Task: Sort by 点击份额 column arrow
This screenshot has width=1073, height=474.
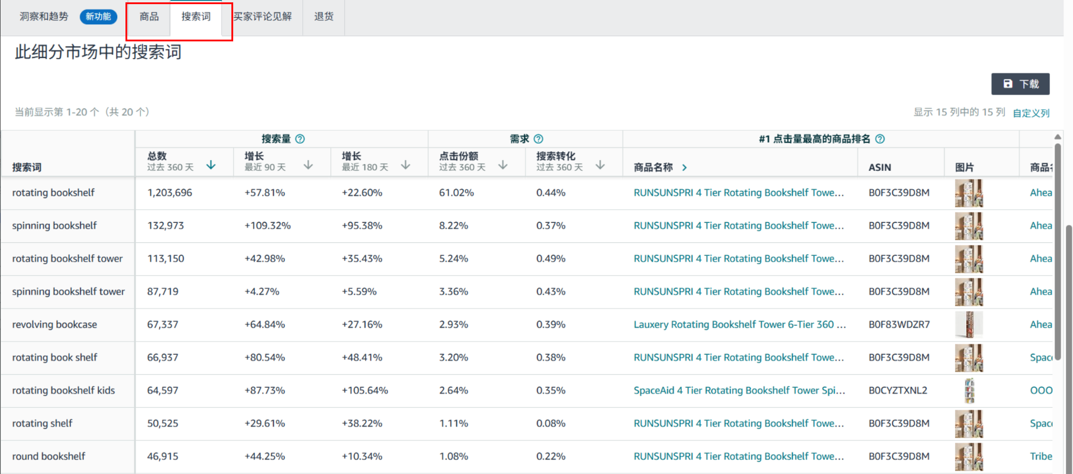Action: tap(503, 165)
